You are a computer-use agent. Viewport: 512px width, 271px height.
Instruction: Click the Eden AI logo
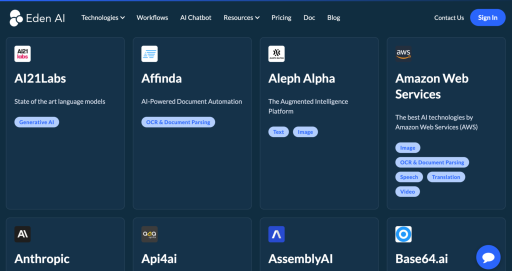[x=37, y=18]
